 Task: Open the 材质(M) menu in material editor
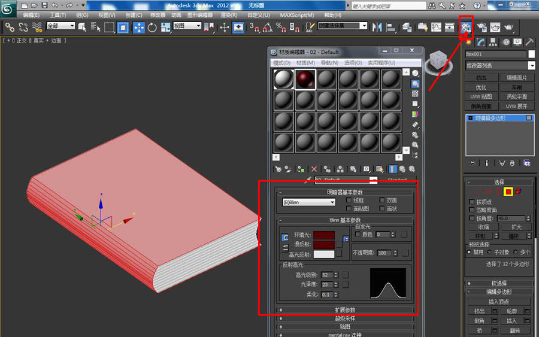point(305,63)
